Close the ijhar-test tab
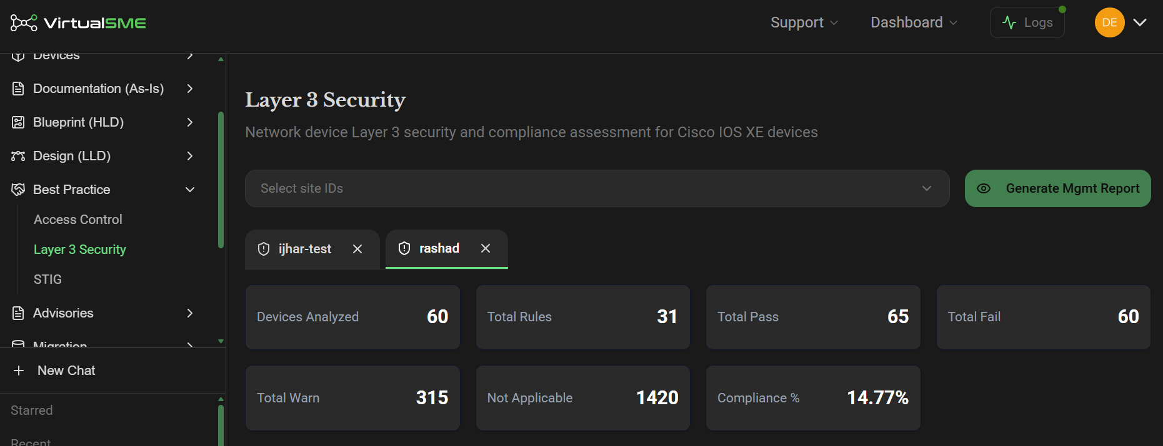The image size is (1163, 446). 357,249
